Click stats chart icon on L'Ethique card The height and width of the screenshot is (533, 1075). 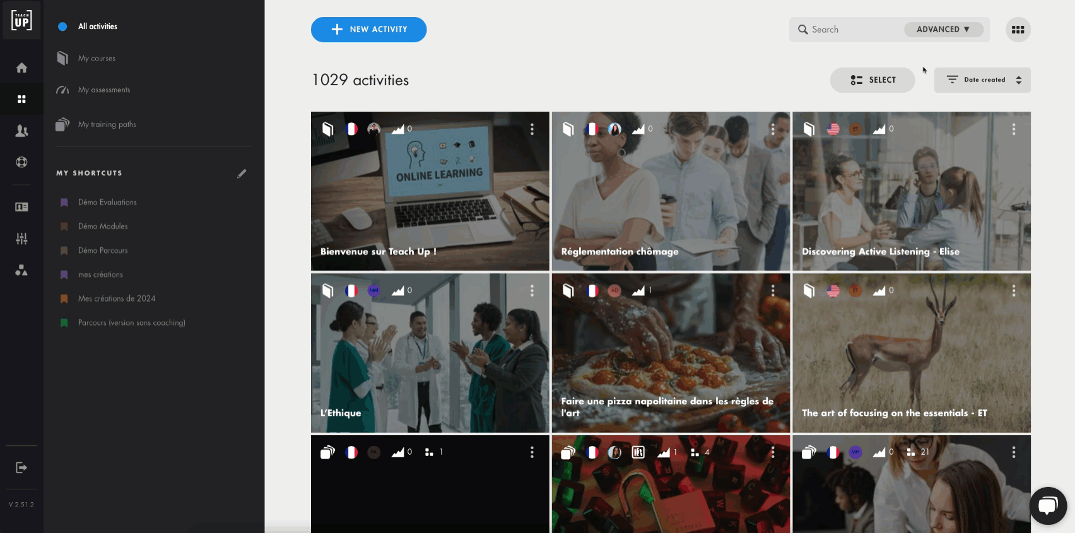pyautogui.click(x=397, y=290)
